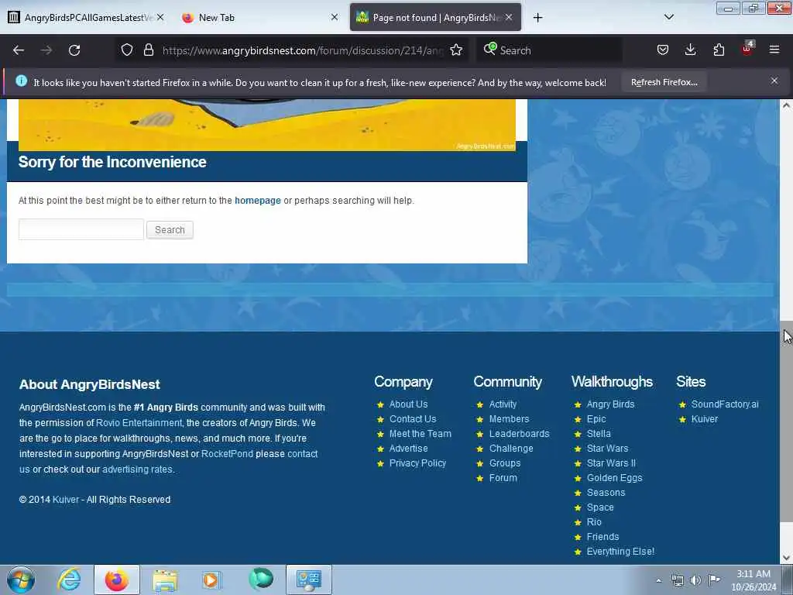
Task: Open the Extensions menu
Action: (x=719, y=50)
